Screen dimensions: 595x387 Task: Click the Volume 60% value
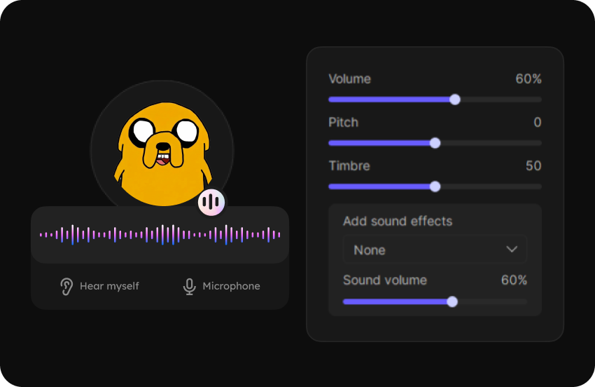point(528,79)
